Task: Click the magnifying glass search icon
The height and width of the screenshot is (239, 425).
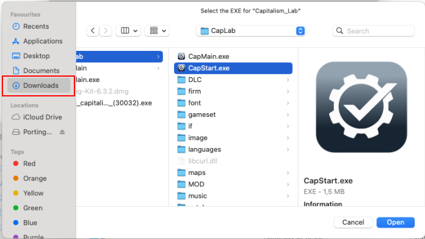Action: pyautogui.click(x=339, y=31)
